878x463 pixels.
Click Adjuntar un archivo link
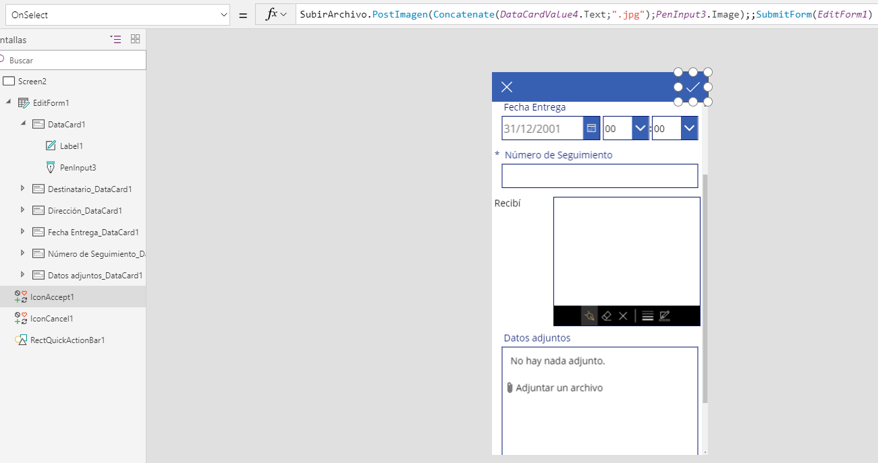click(x=559, y=388)
